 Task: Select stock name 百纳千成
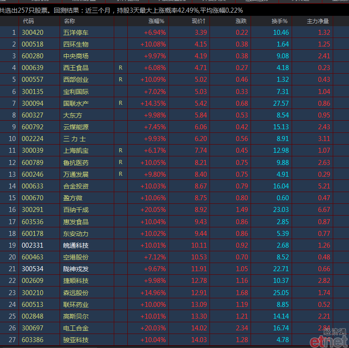click(x=76, y=210)
